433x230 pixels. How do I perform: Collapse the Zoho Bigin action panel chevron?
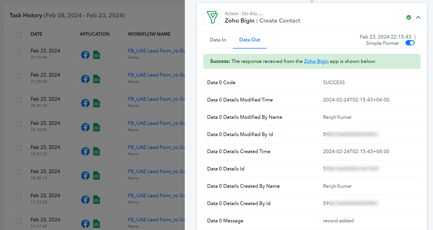point(418,17)
